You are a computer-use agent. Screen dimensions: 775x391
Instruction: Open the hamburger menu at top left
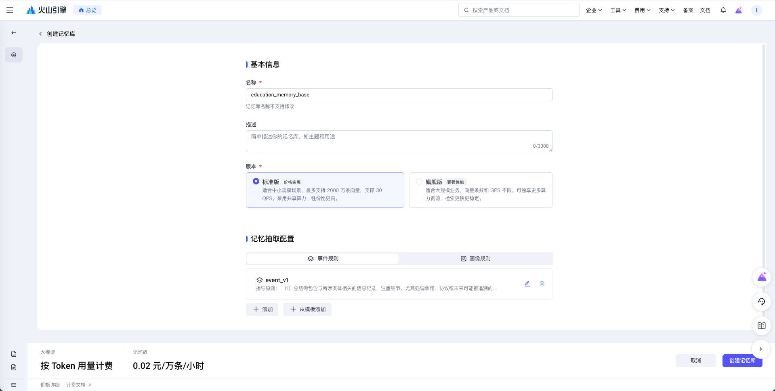click(10, 10)
